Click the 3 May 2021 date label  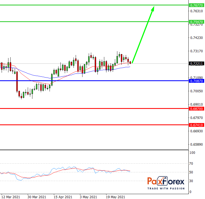tap(88, 197)
